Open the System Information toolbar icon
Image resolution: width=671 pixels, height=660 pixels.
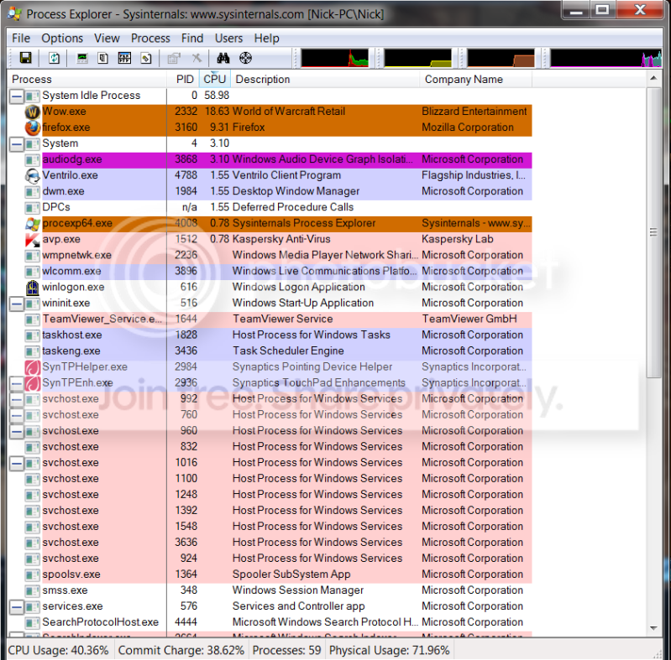tap(81, 58)
